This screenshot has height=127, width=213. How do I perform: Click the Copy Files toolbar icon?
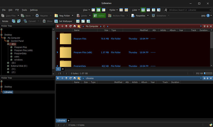tap(3, 16)
